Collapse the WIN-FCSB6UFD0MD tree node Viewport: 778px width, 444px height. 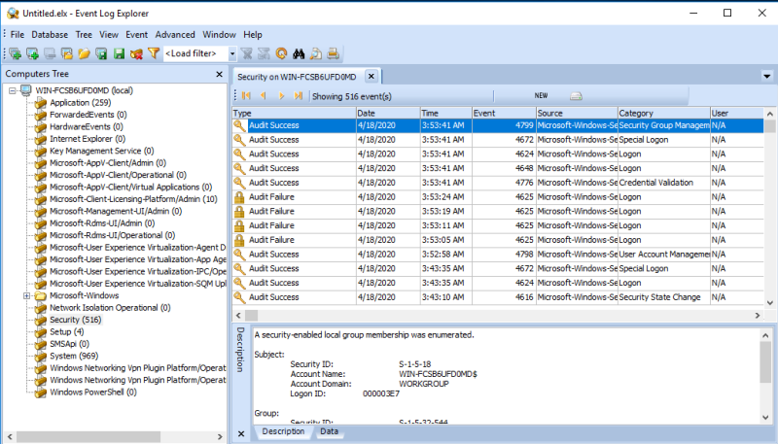point(13,90)
